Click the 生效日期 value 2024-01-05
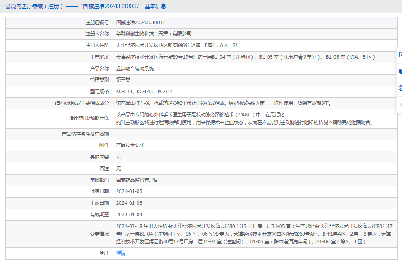The image size is (402, 262). click(x=129, y=203)
